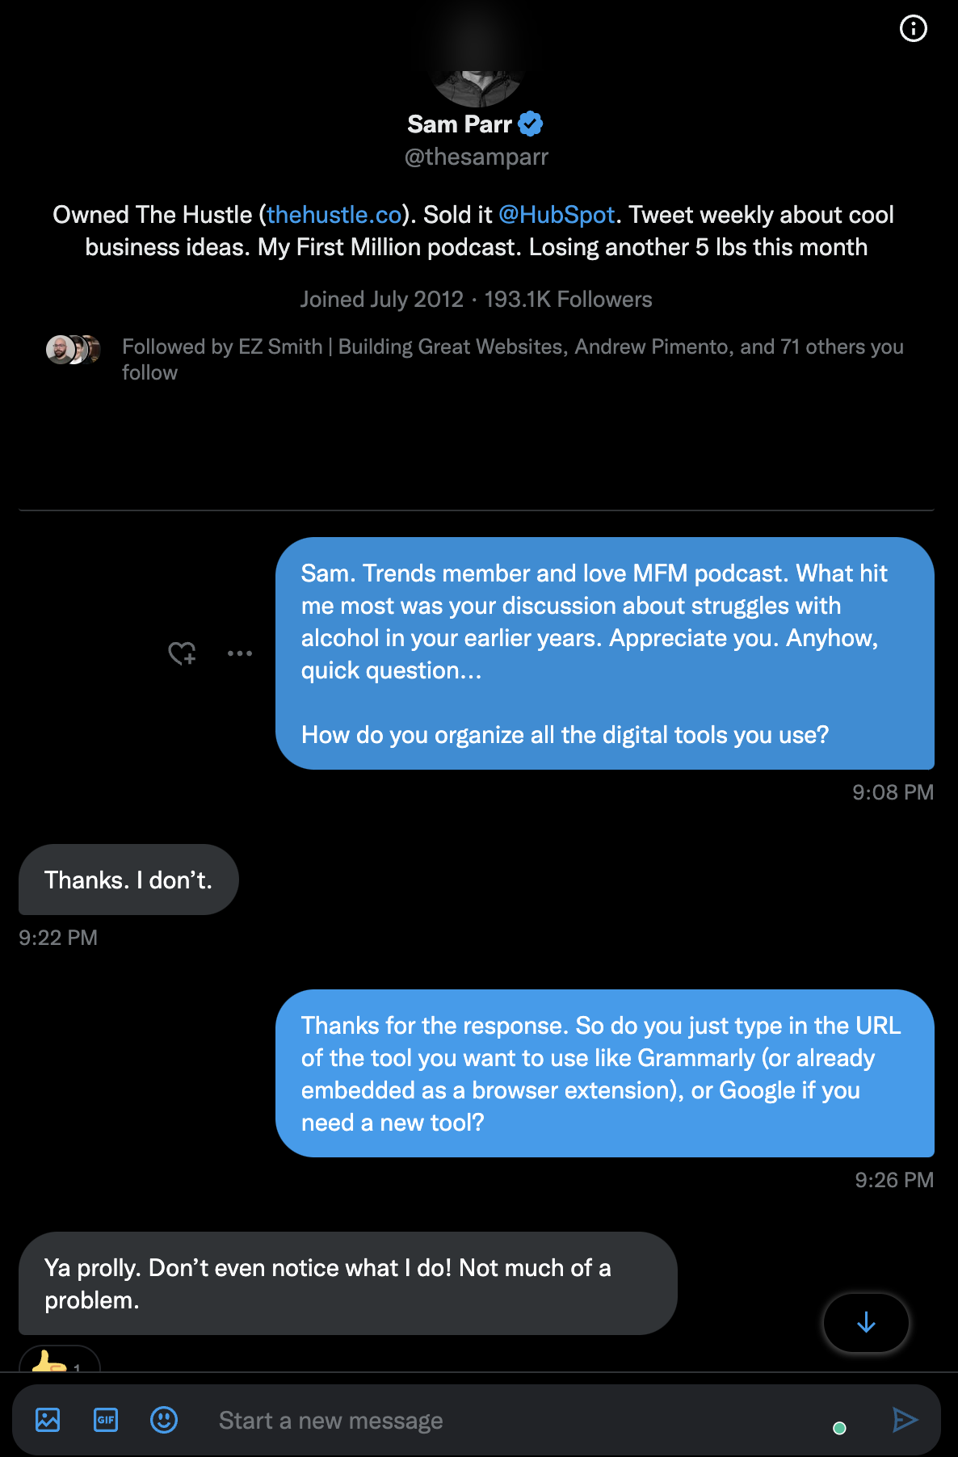Screen dimensions: 958x1457
Task: Click Sam Parr's profile name
Action: pyautogui.click(x=459, y=124)
